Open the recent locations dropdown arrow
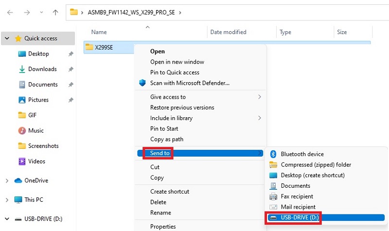The image size is (389, 231). click(x=41, y=13)
